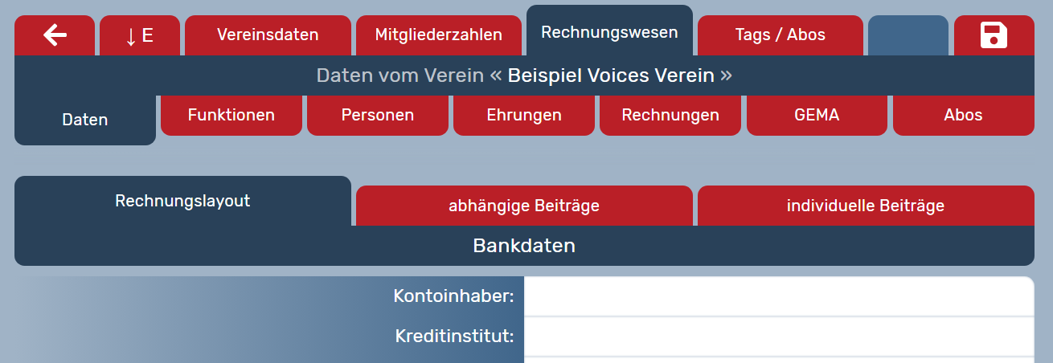
Task: Select the Daten sub-tab
Action: pyautogui.click(x=85, y=120)
